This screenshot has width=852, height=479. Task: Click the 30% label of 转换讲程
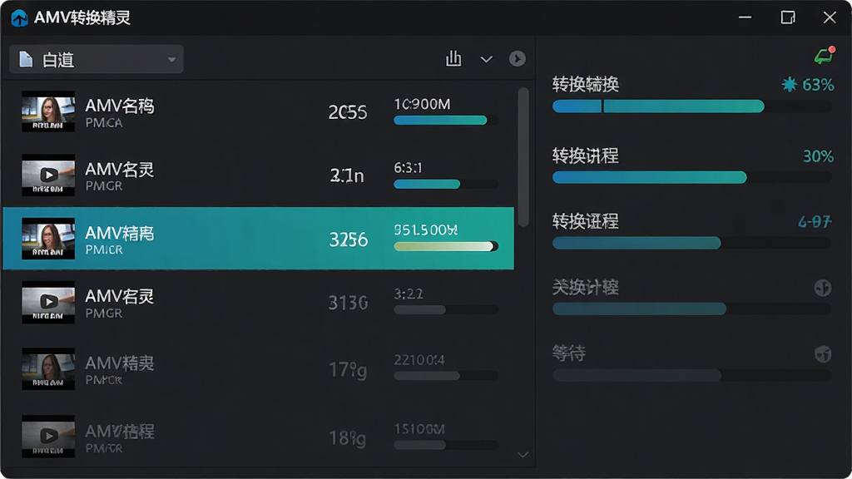[x=819, y=156]
